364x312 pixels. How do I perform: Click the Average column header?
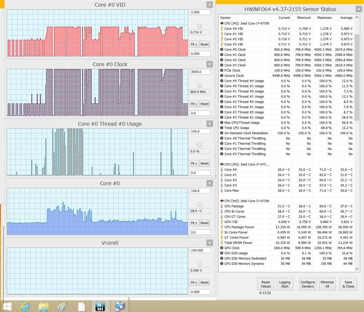pyautogui.click(x=346, y=18)
